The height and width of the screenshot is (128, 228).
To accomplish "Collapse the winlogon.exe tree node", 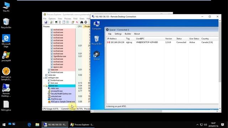I will click(44, 78).
